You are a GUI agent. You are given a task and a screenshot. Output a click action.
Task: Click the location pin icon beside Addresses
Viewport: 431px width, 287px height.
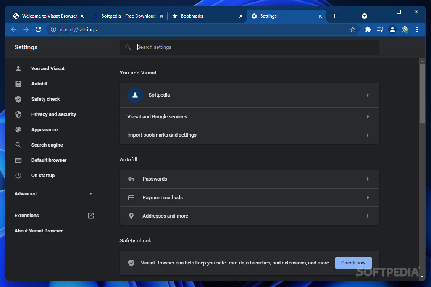pos(131,216)
